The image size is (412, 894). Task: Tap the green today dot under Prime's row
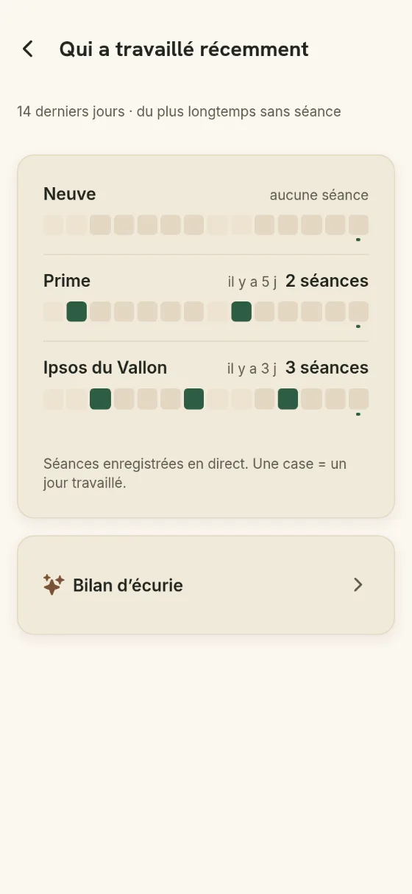pos(358,326)
